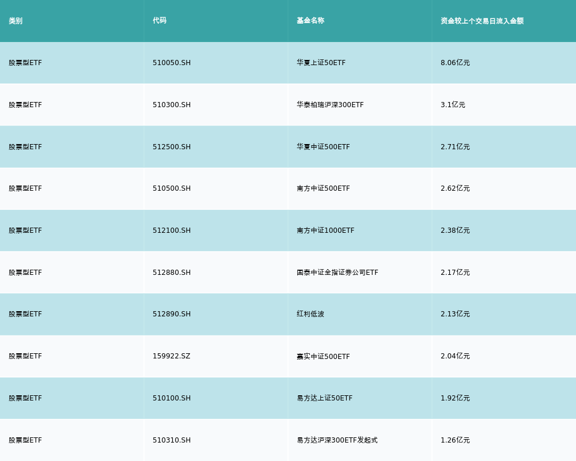The width and height of the screenshot is (576, 461).
Task: Select fund code 510300.SH
Action: [x=172, y=105]
